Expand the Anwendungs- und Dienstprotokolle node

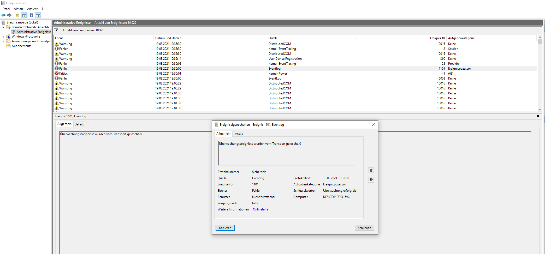(3, 41)
